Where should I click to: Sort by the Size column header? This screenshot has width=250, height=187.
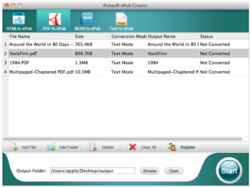[x=92, y=37]
